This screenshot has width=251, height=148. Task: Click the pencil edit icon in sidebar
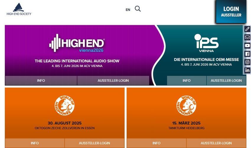pyautogui.click(x=247, y=29)
